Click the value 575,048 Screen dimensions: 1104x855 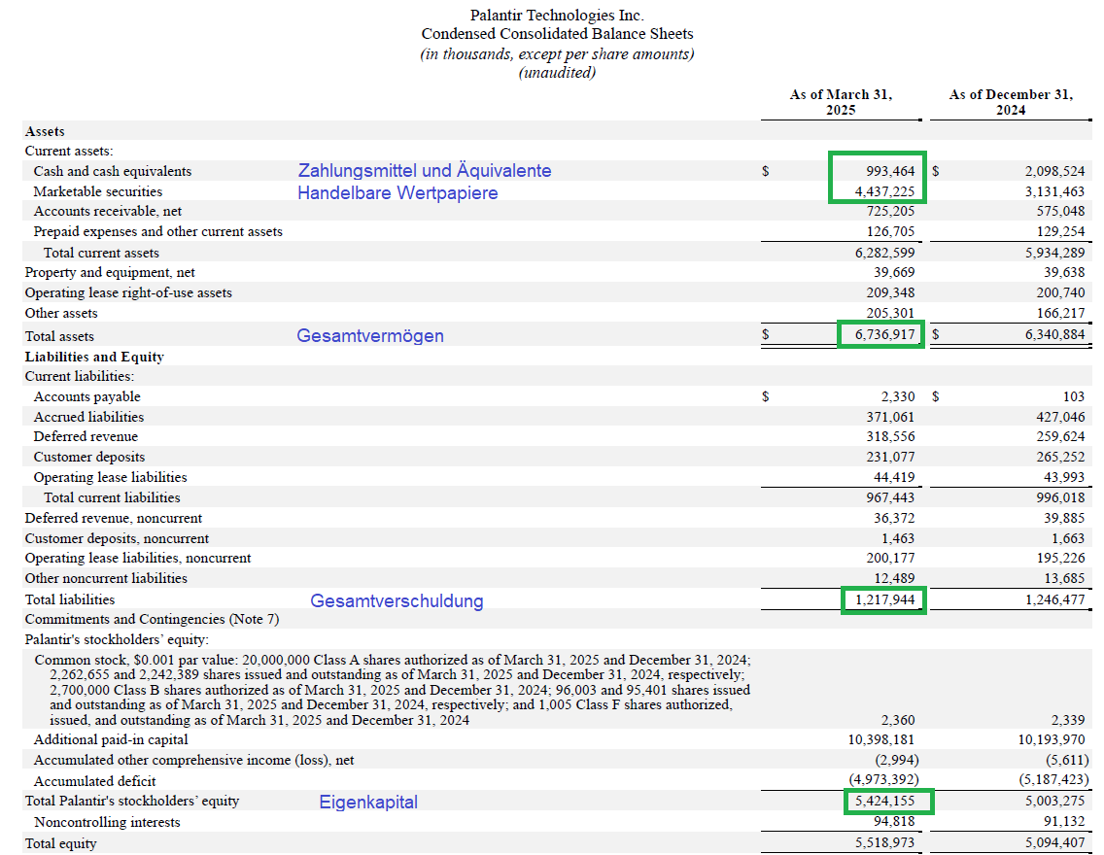click(x=1060, y=211)
